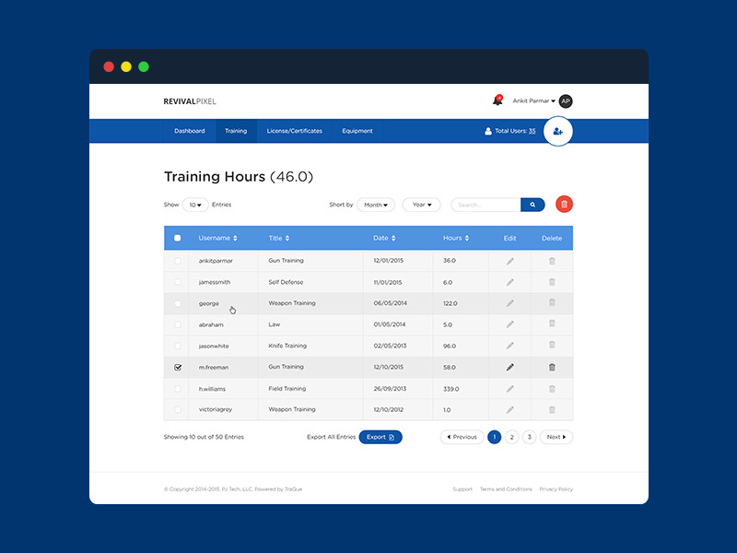Open the Show entries count dropdown
The width and height of the screenshot is (737, 553).
195,205
